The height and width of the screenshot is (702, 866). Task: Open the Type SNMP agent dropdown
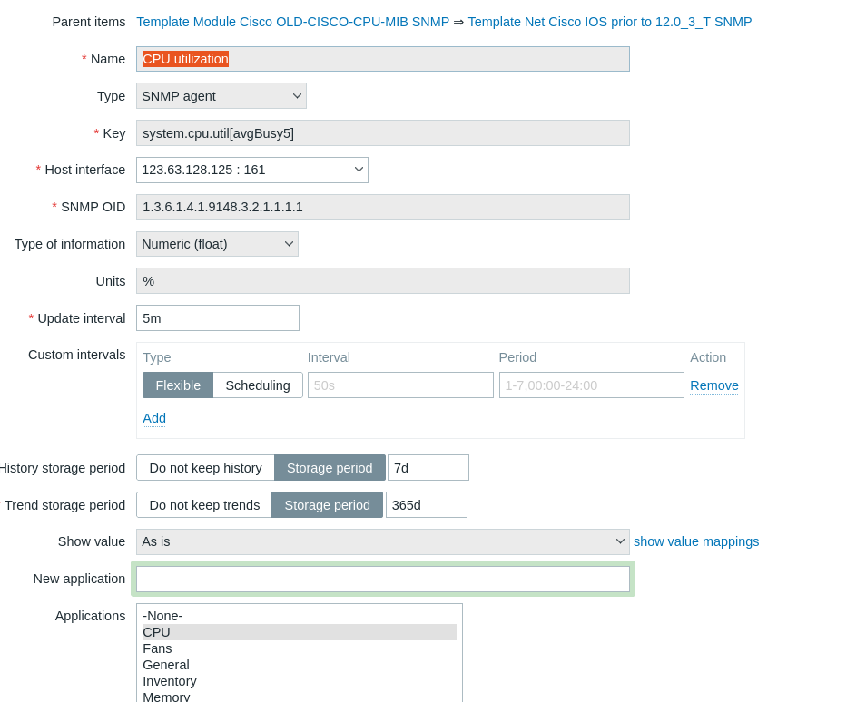(221, 96)
